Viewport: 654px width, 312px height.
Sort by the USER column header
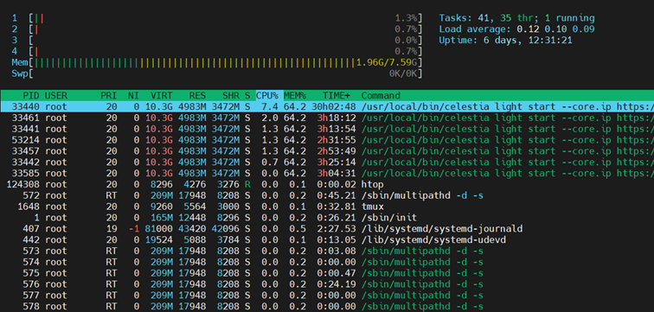coord(56,95)
